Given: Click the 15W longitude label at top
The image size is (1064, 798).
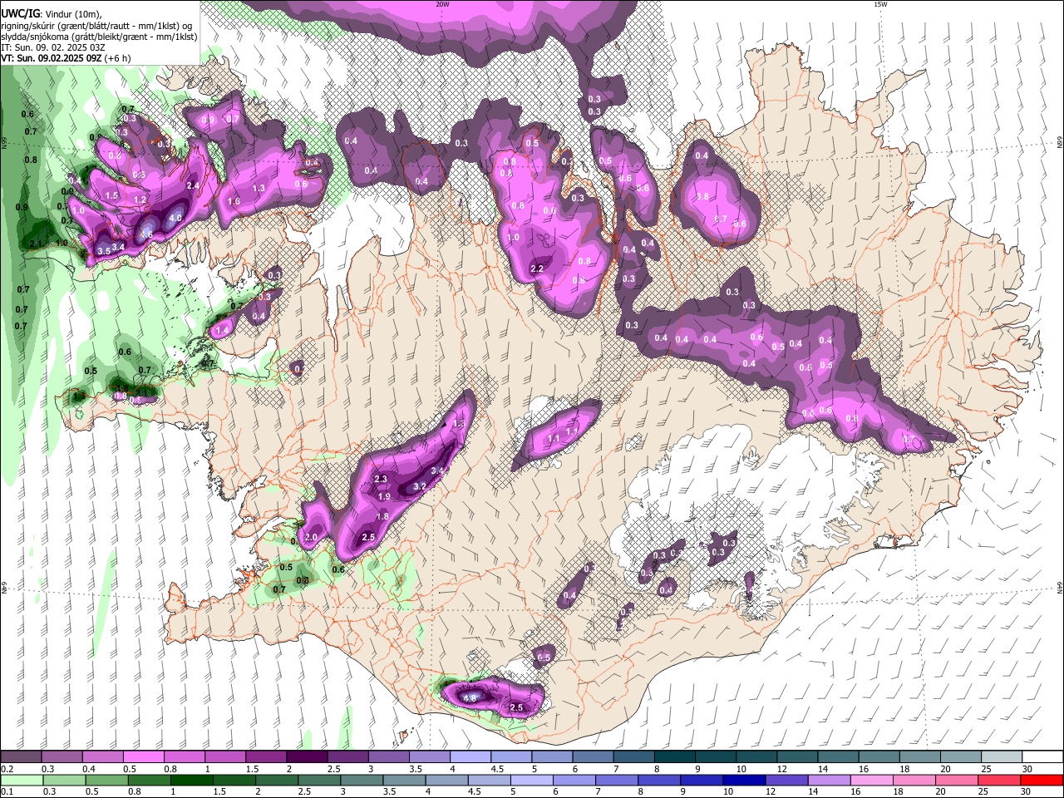Looking at the screenshot, I should 879,4.
